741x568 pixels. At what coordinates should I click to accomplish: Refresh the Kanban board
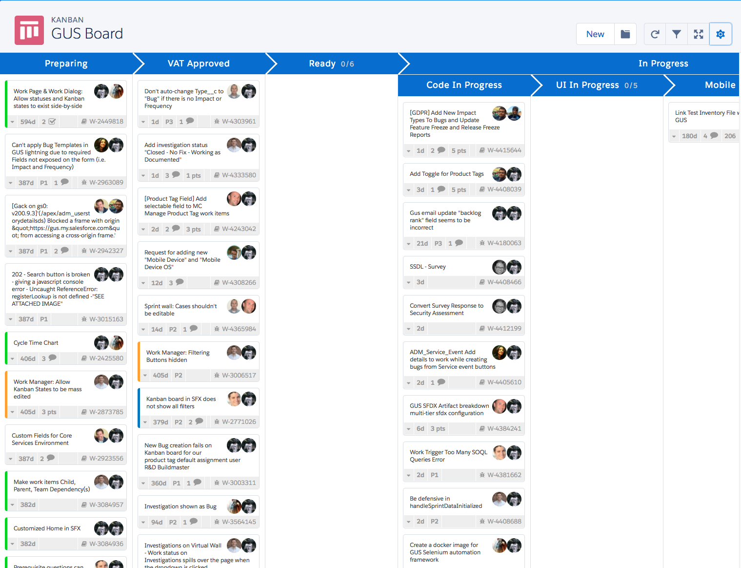pyautogui.click(x=655, y=34)
